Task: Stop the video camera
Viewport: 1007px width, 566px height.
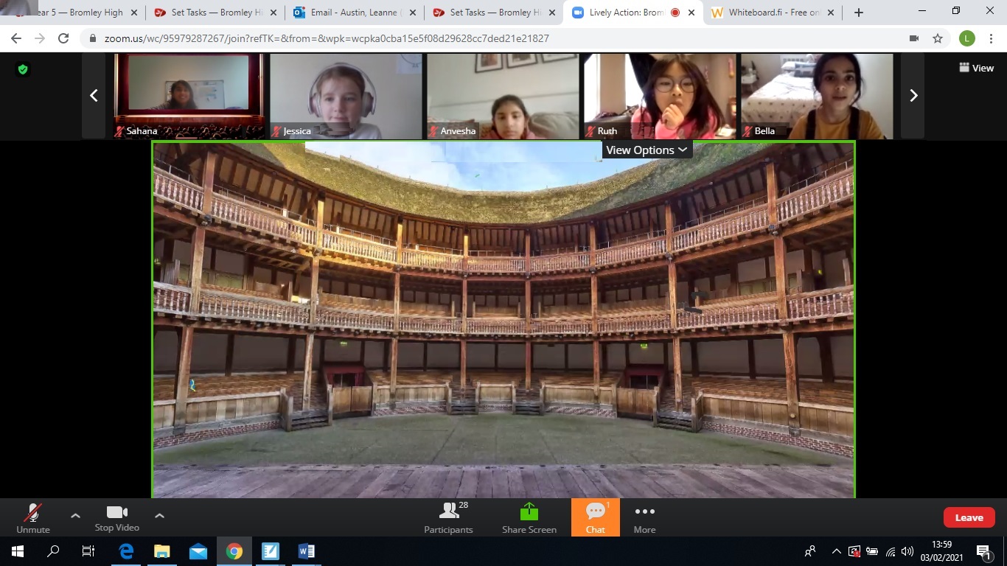Action: (x=116, y=518)
